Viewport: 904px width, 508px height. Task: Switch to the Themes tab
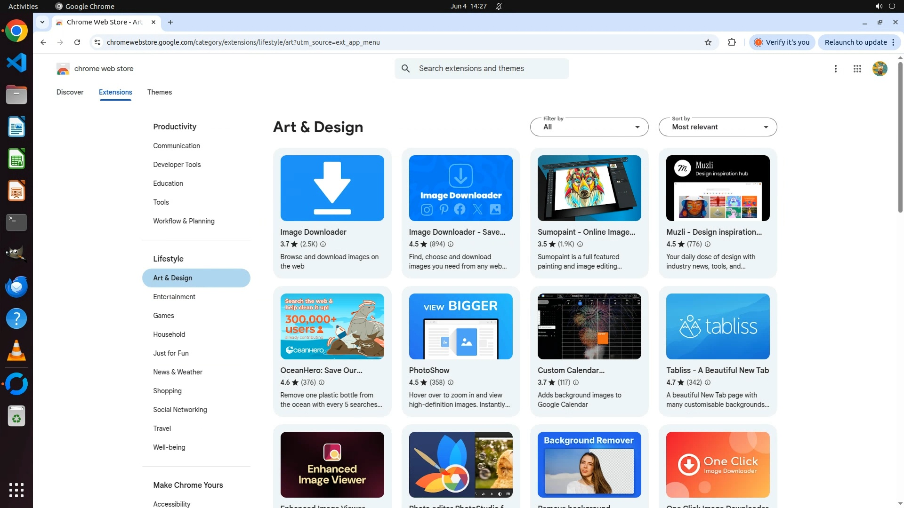pyautogui.click(x=159, y=92)
